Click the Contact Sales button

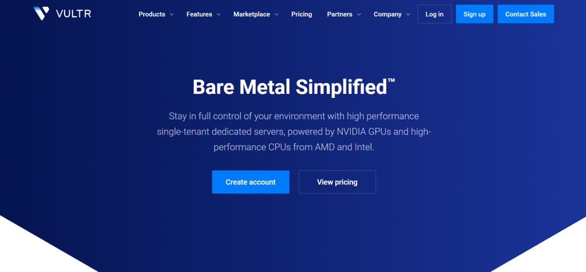(526, 14)
